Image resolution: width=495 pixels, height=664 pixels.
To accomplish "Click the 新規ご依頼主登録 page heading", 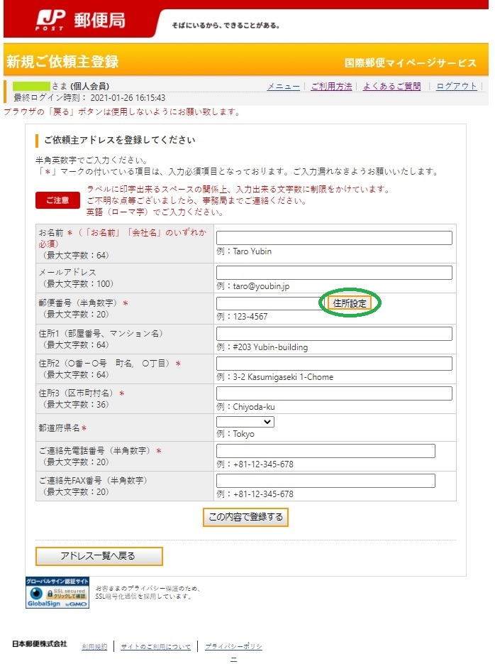I will click(x=62, y=62).
